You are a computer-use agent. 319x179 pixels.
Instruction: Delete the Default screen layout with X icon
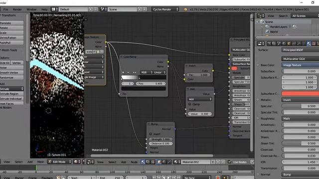[x=95, y=9]
